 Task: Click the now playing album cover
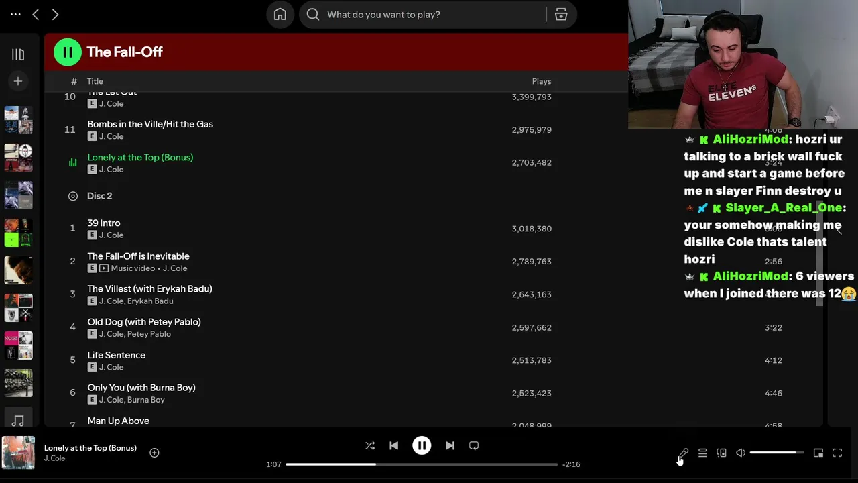(x=18, y=453)
